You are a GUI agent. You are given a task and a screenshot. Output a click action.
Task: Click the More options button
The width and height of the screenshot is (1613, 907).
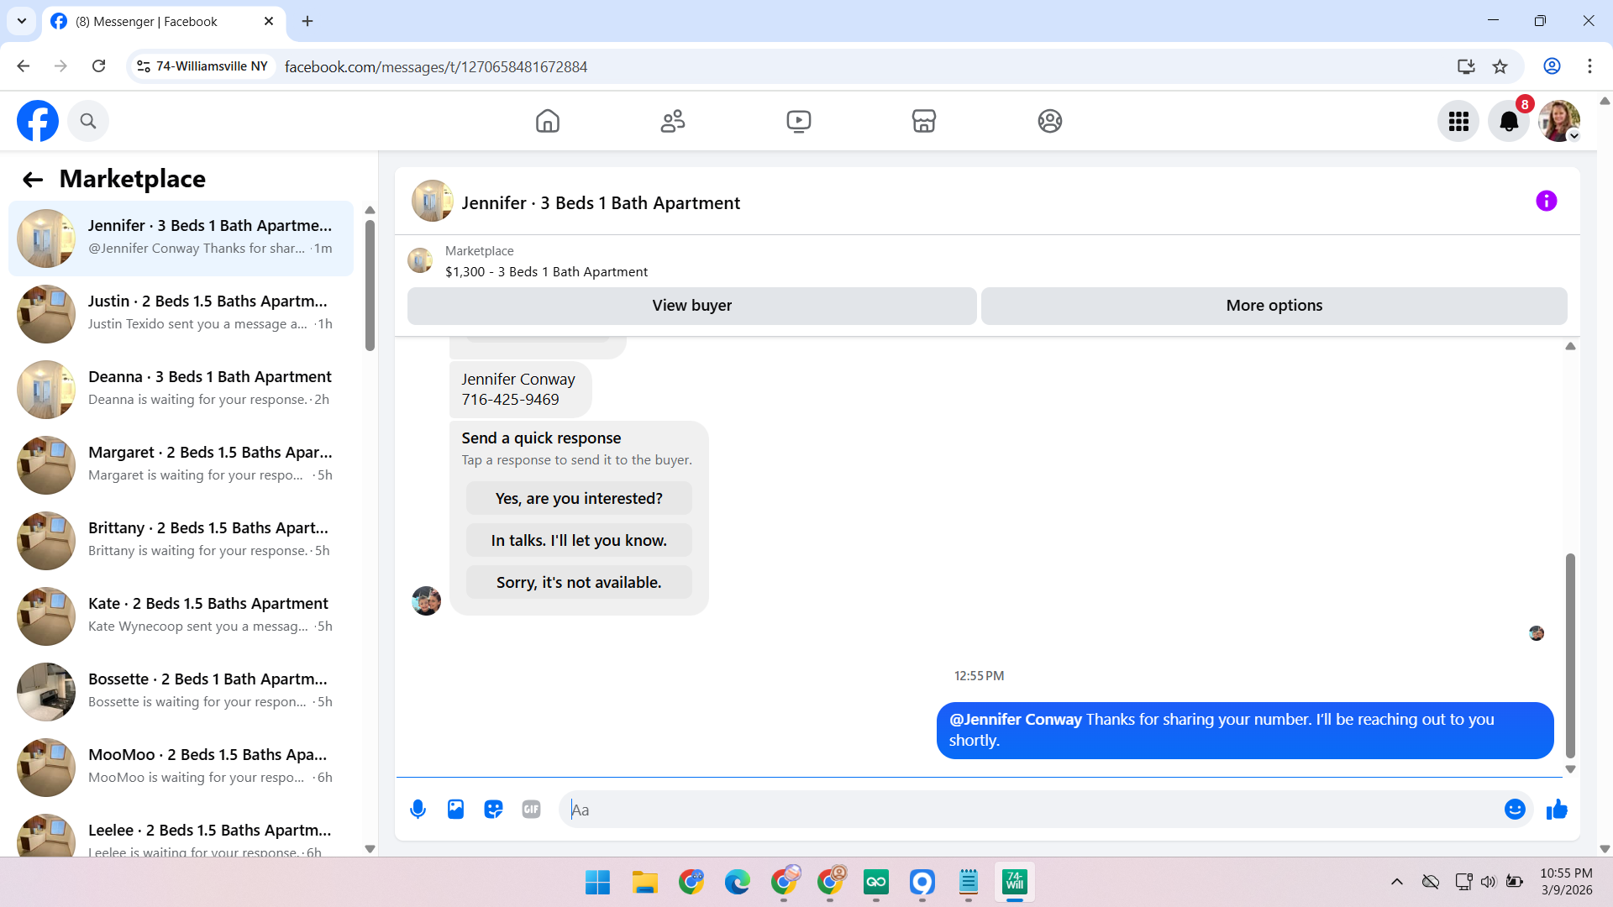(x=1274, y=306)
